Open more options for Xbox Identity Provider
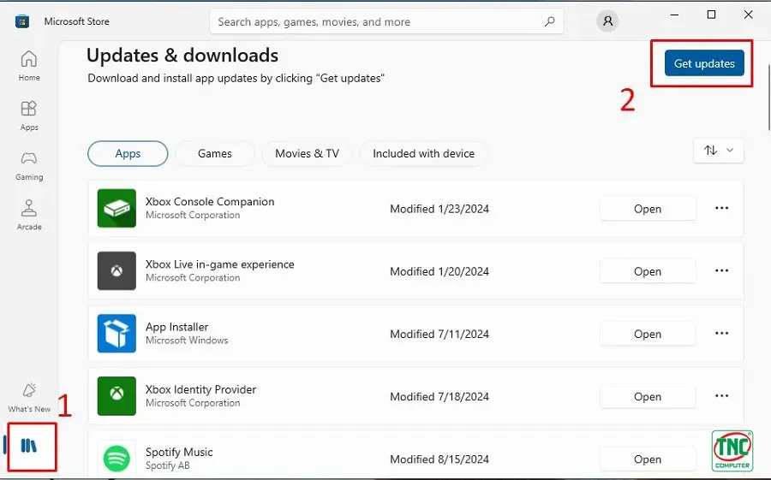This screenshot has height=480, width=771. 721,396
